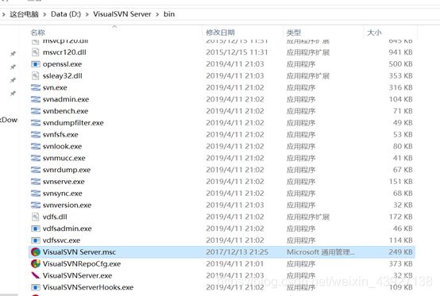Image resolution: width=440 pixels, height=296 pixels.
Task: Click the svndumpfilter.exe icon
Action: 36,123
